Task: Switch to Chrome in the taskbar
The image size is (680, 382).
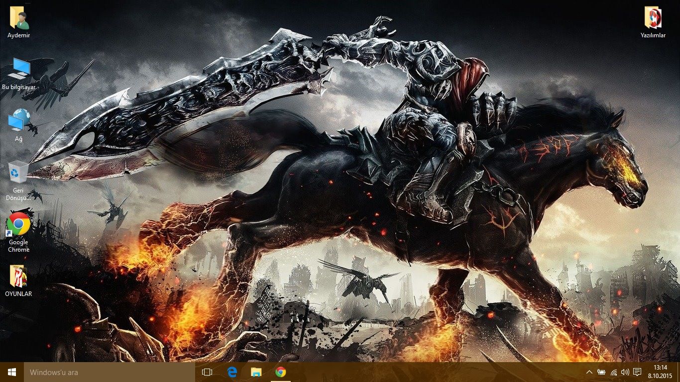Action: pos(281,372)
